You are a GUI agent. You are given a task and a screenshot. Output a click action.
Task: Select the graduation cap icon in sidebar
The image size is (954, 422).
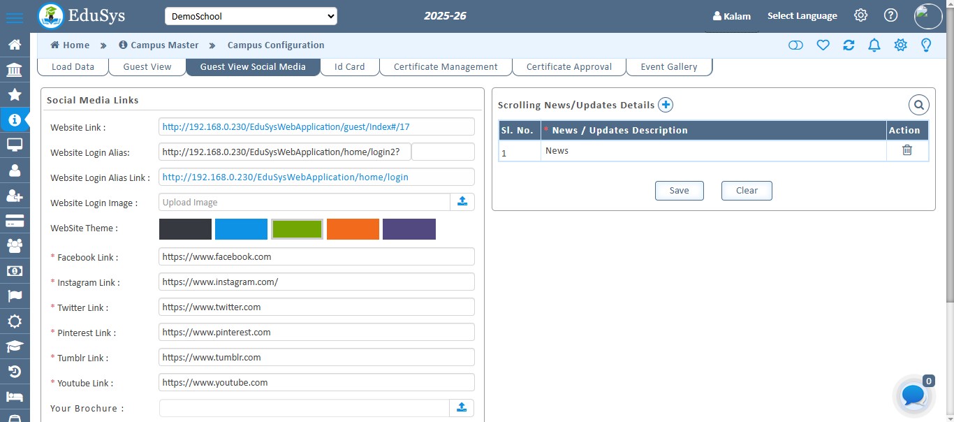coord(15,346)
